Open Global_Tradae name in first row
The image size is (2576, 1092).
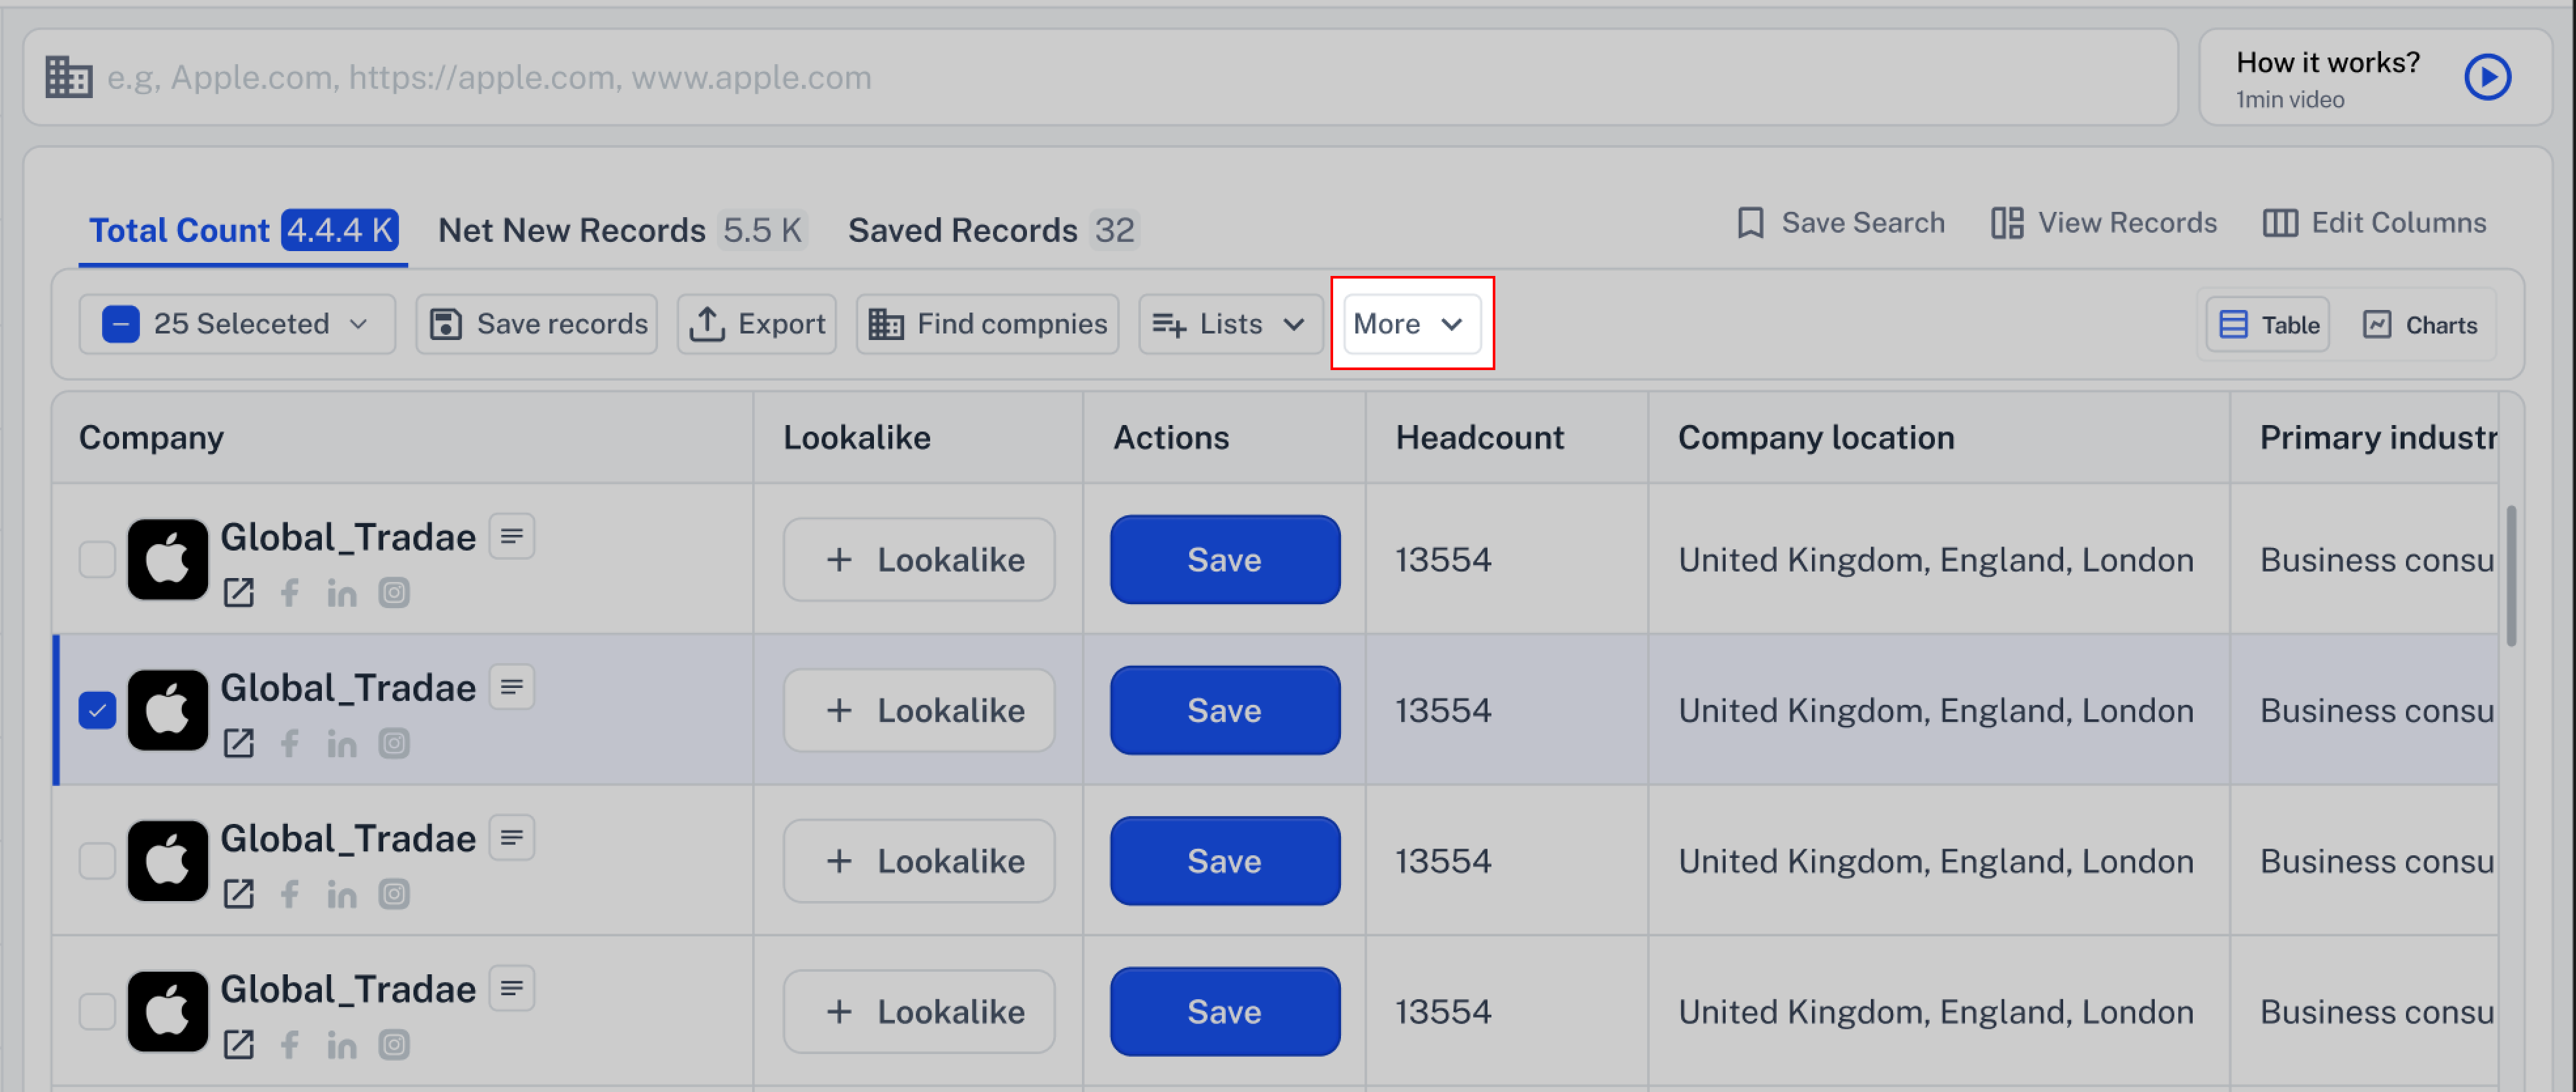(x=348, y=537)
